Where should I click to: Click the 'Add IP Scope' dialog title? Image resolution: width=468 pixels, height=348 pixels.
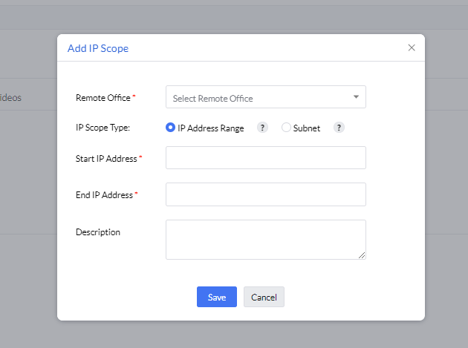click(x=98, y=48)
